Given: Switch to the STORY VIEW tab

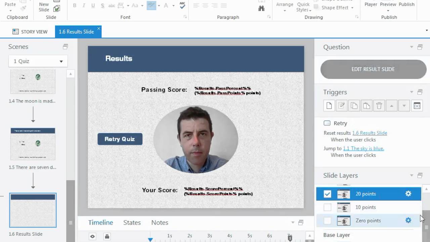Looking at the screenshot, I should pos(30,32).
